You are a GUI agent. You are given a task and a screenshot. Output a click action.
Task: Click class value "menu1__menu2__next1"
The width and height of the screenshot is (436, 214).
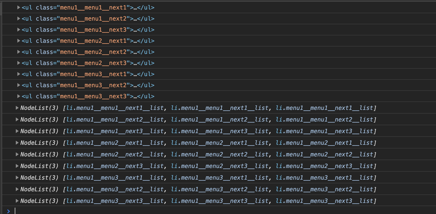pyautogui.click(x=93, y=41)
